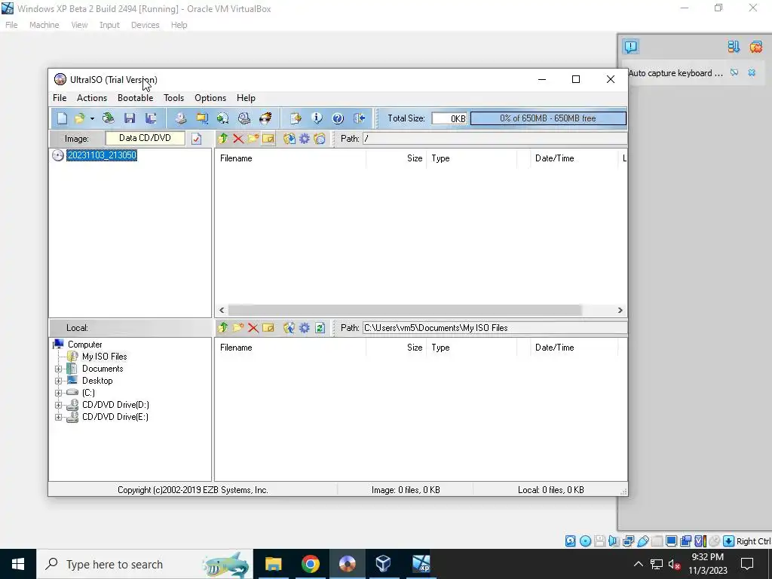Click the image pane New Folder icon

click(x=253, y=139)
